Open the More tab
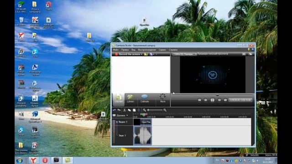 [162, 98]
